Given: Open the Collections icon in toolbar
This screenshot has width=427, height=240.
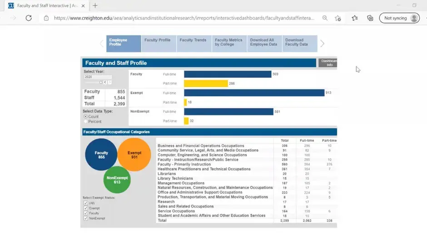Looking at the screenshot, I should pos(370,18).
